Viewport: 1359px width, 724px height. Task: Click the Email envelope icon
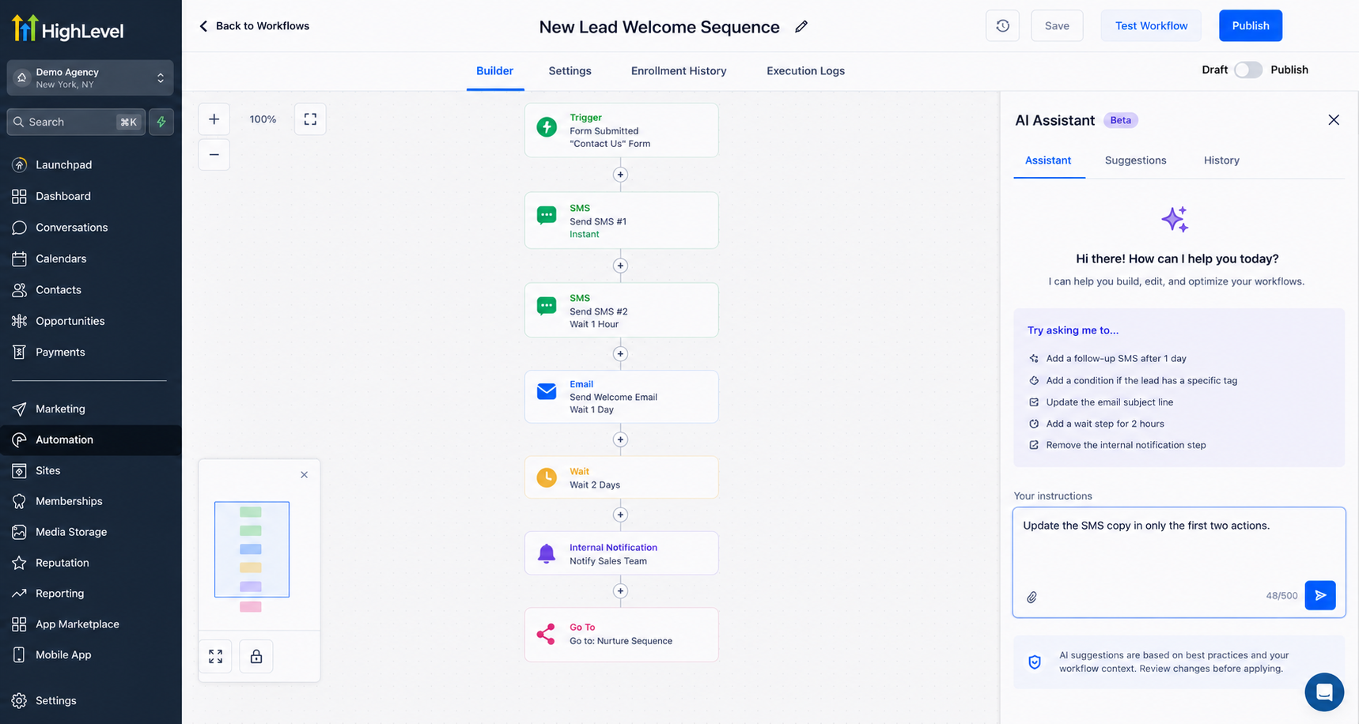[547, 391]
